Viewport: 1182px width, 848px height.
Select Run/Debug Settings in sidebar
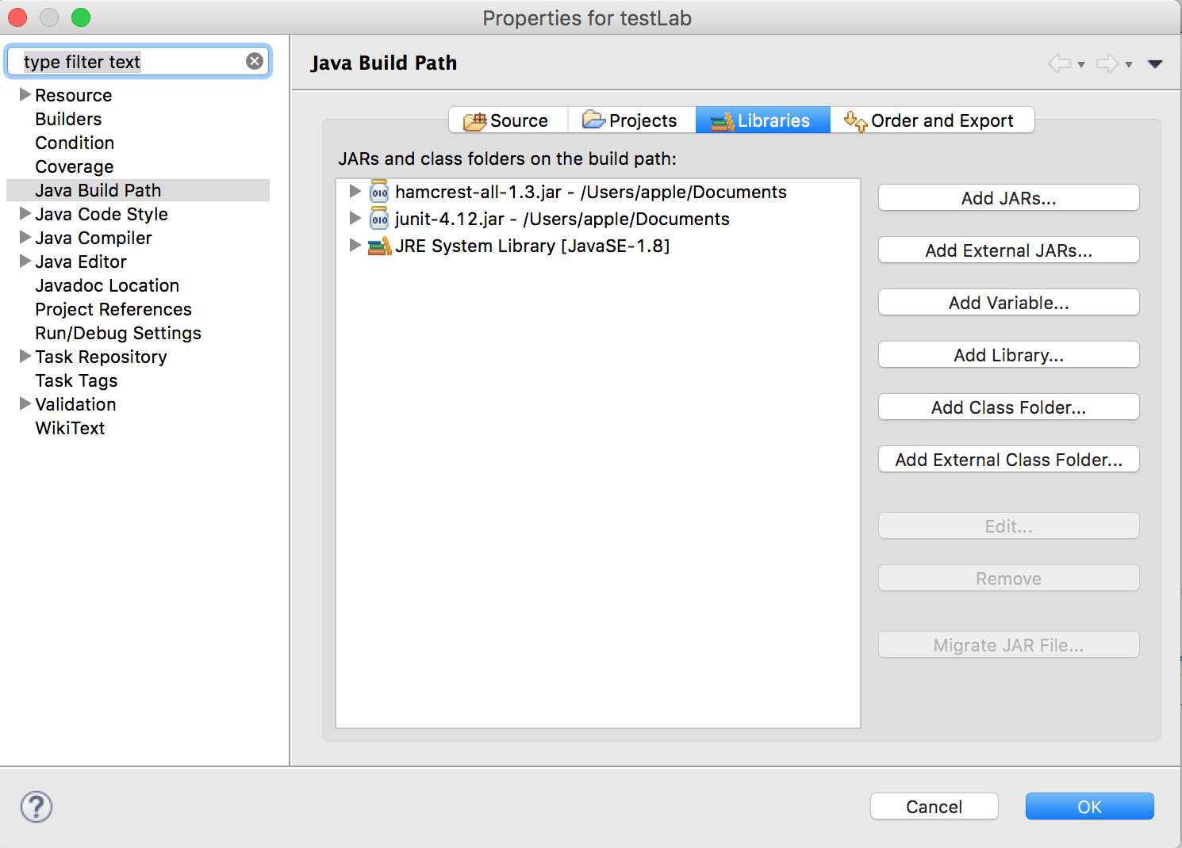pos(118,333)
